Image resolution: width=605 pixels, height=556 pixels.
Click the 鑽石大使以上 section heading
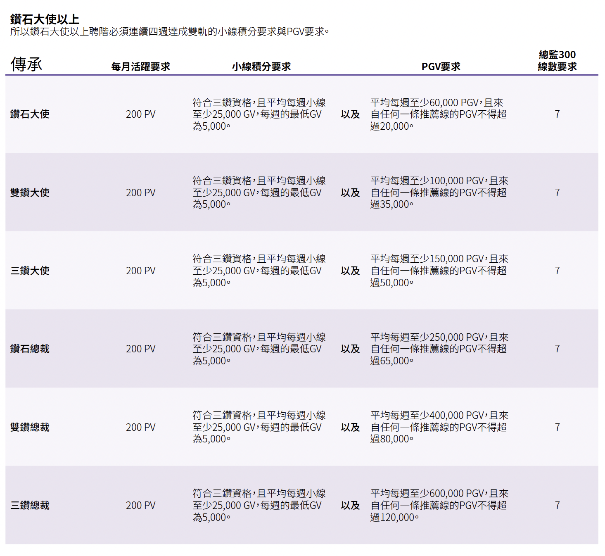(45, 19)
